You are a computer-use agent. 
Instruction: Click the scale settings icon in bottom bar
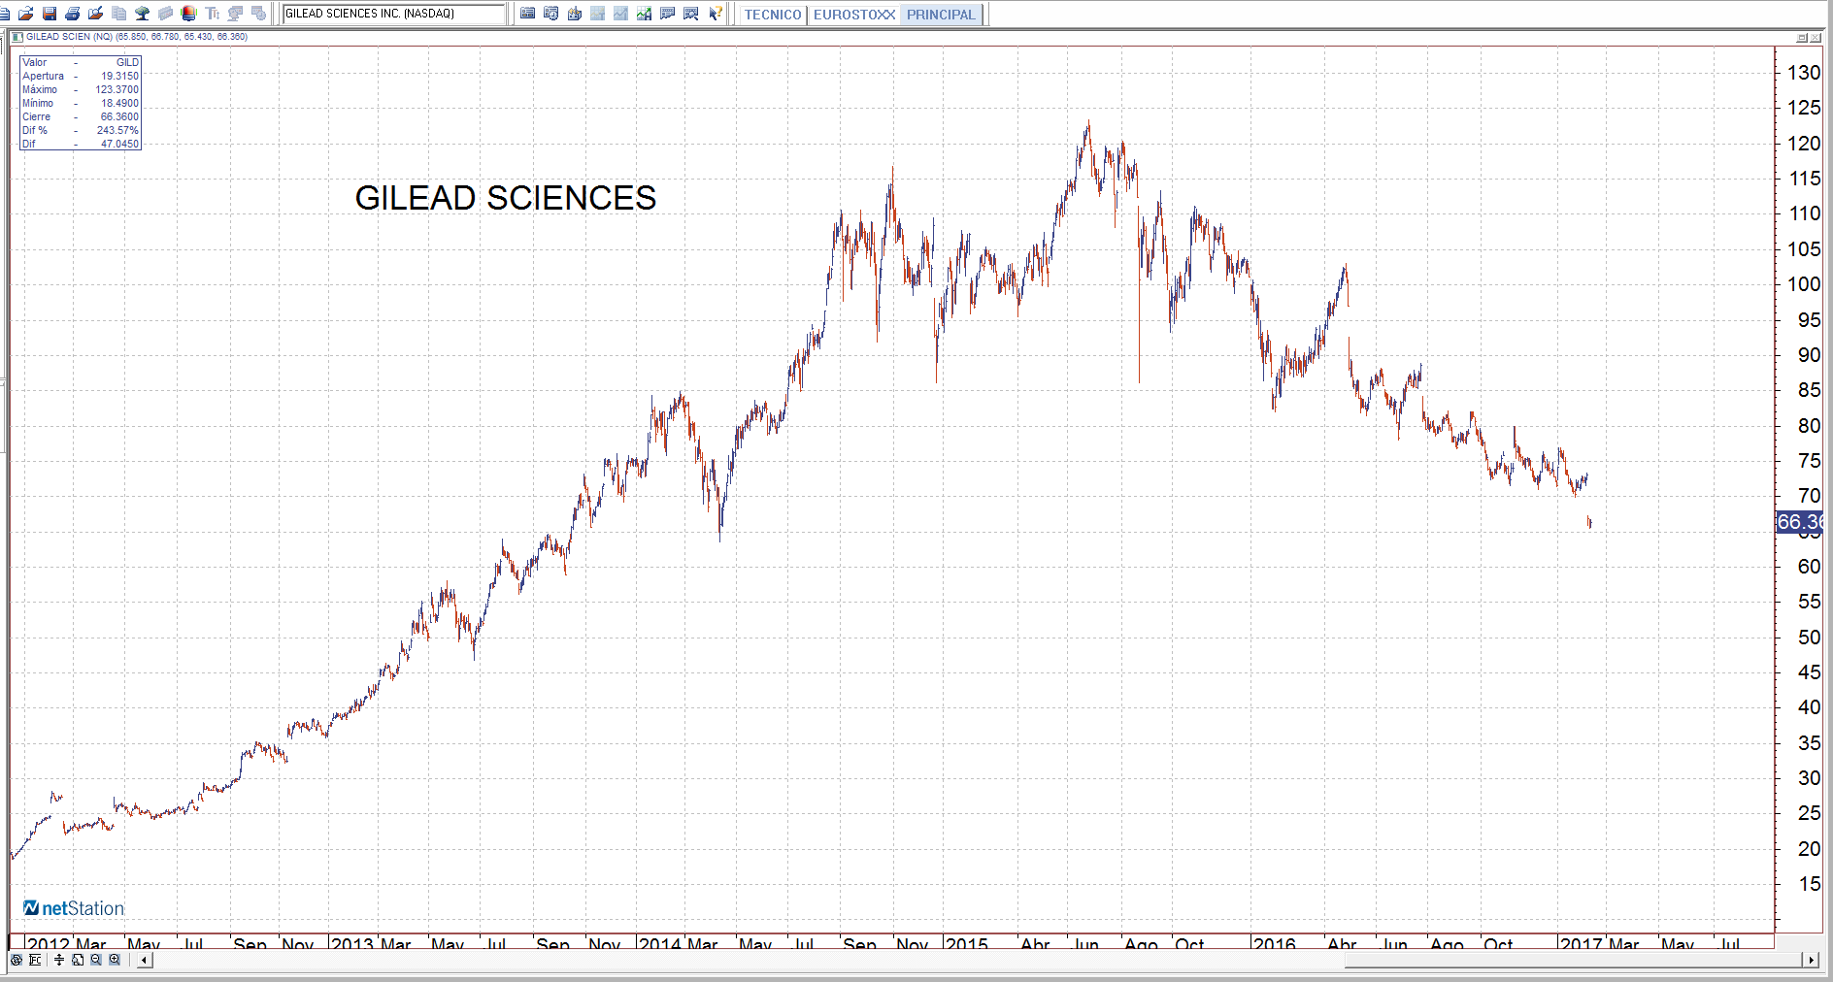(35, 960)
